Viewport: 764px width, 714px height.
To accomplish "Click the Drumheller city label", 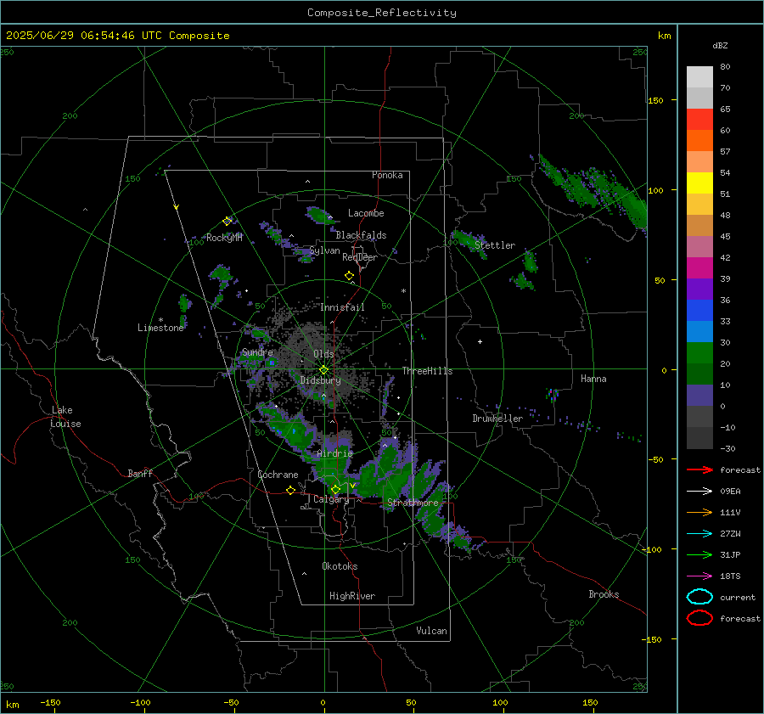I will [x=497, y=419].
